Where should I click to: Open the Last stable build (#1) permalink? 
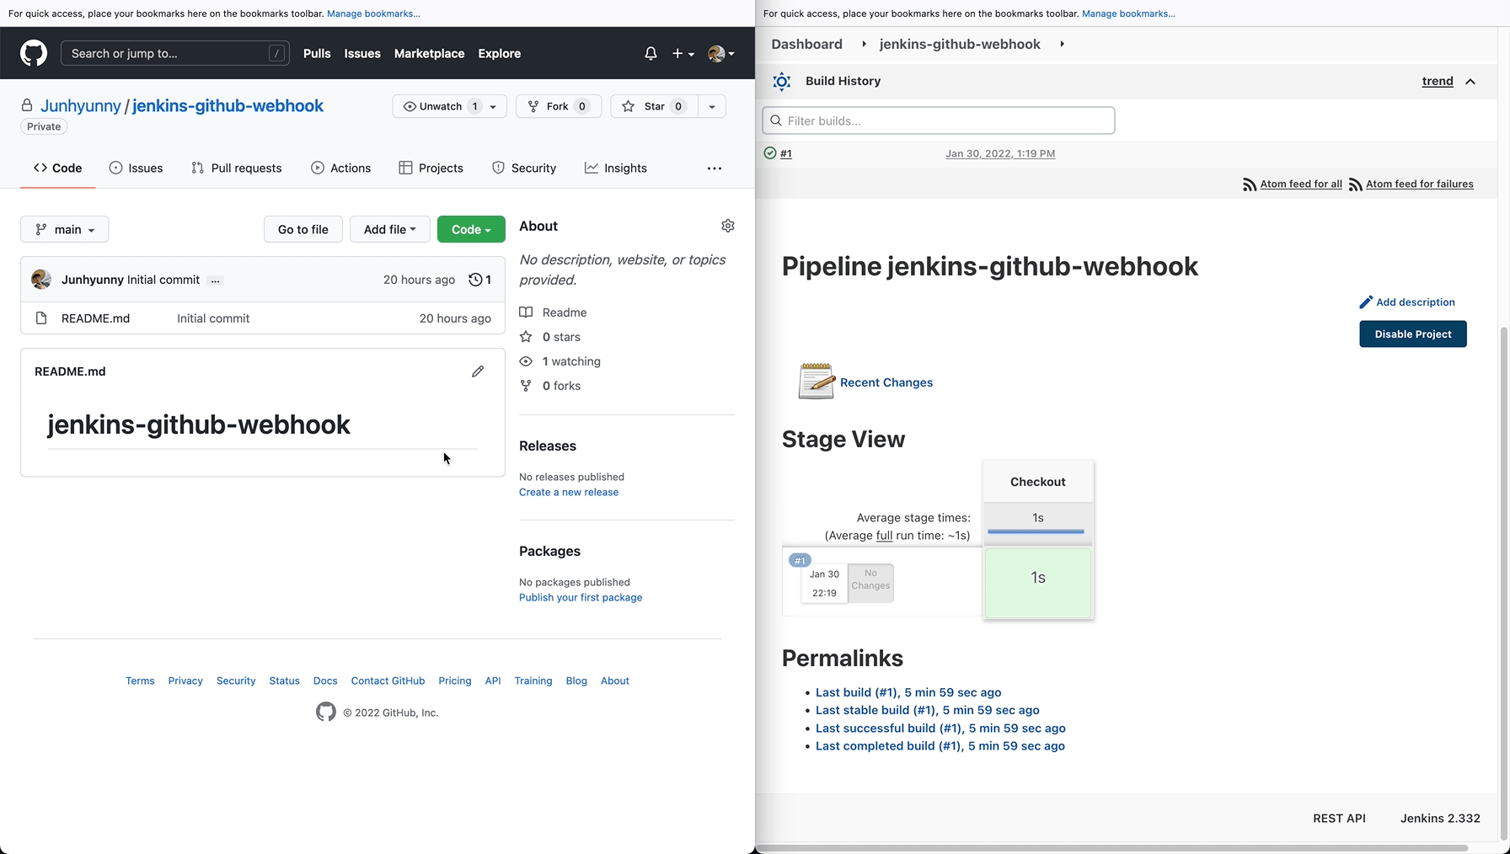click(928, 710)
